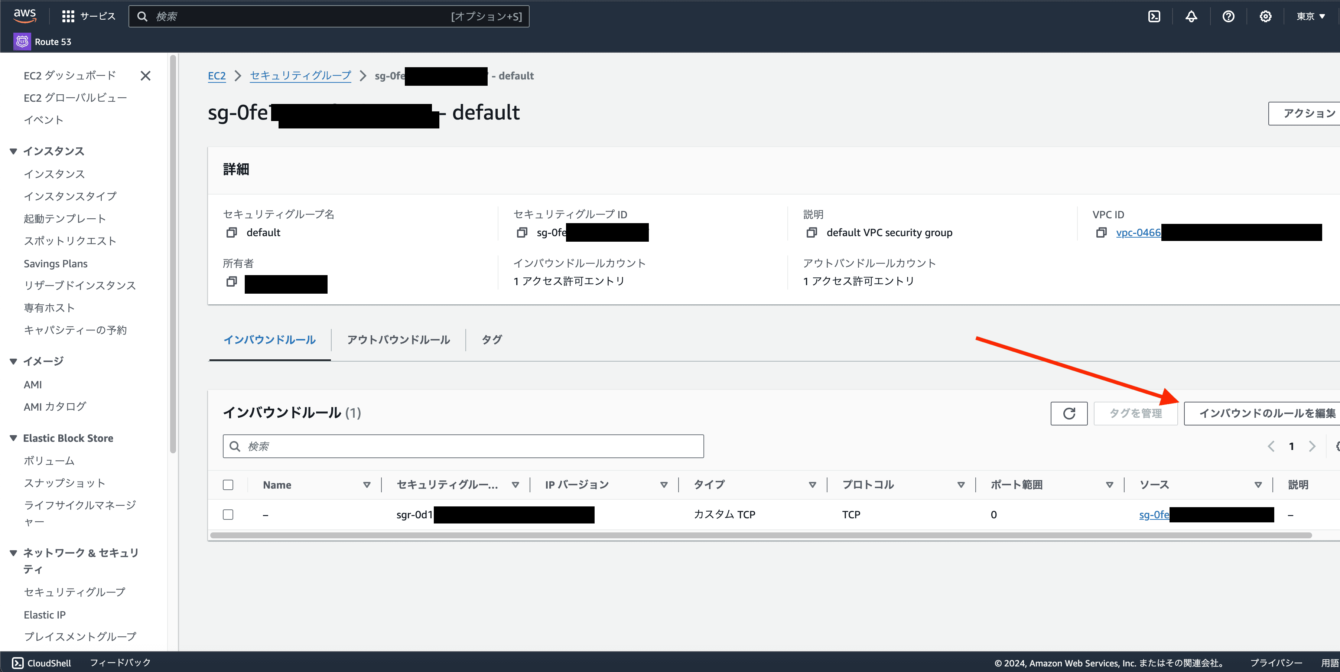Open プレイスメントグループ in sidebar
The image size is (1340, 672).
click(80, 637)
